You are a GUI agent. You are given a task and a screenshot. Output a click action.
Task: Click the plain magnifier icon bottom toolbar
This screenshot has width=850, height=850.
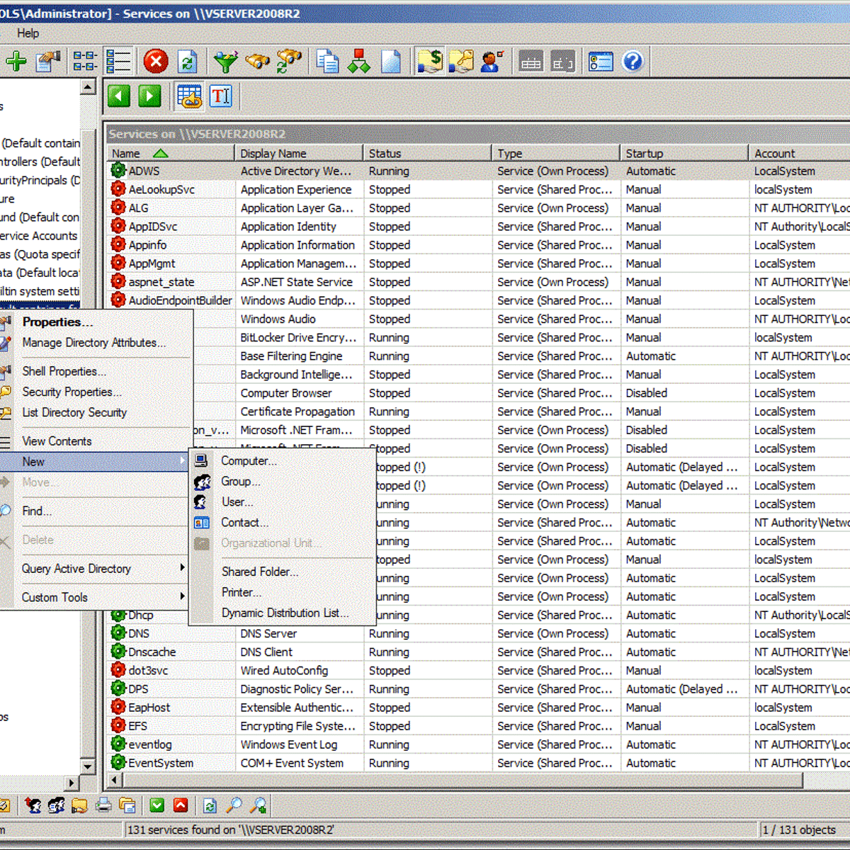tap(234, 805)
